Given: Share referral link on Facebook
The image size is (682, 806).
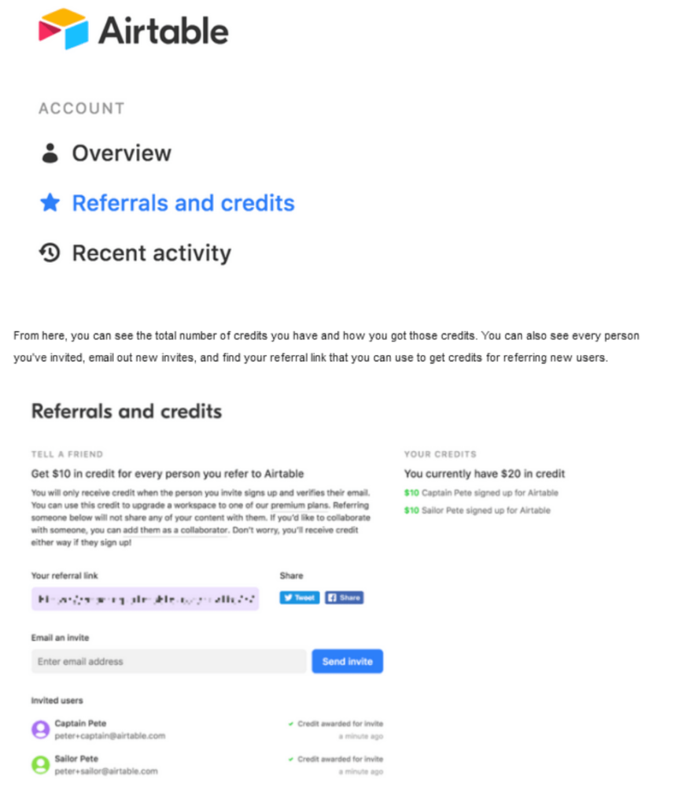Looking at the screenshot, I should pos(344,598).
